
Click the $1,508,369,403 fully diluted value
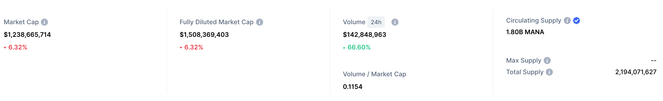click(204, 35)
